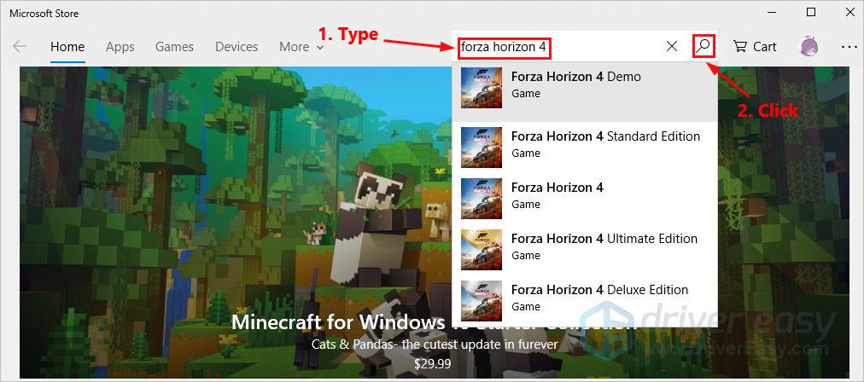
Task: Open the three-dot more options menu
Action: pos(849,47)
